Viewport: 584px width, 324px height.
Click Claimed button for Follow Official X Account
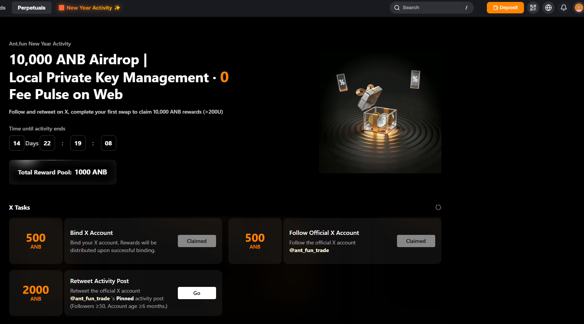click(x=416, y=241)
